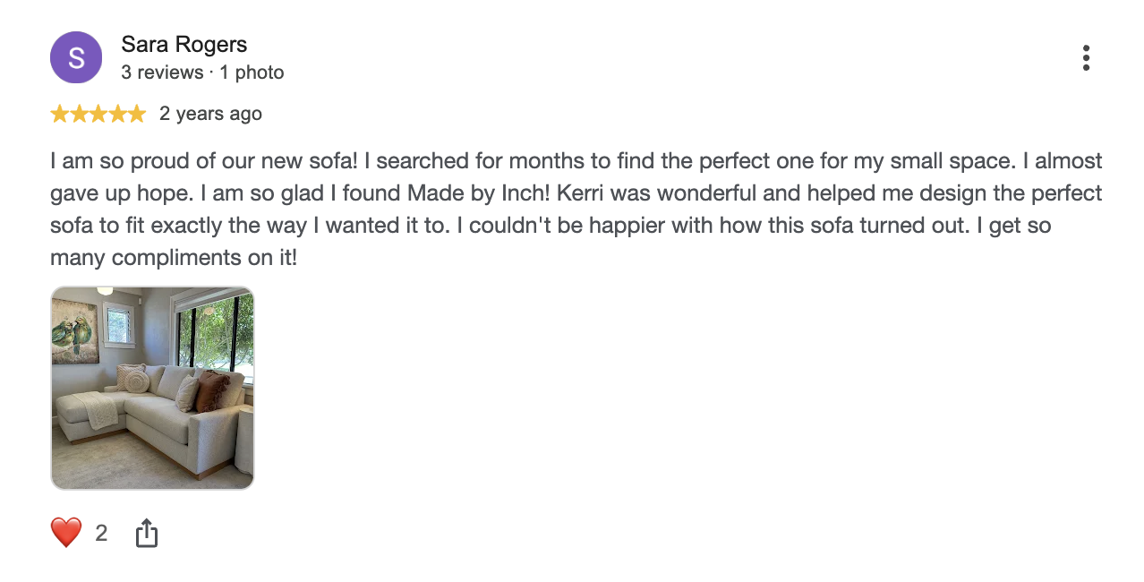Click the fifth gold rating star

(x=136, y=114)
